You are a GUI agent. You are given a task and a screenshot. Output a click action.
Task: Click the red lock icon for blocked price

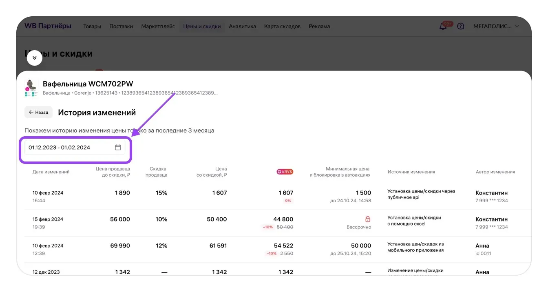coord(367,219)
